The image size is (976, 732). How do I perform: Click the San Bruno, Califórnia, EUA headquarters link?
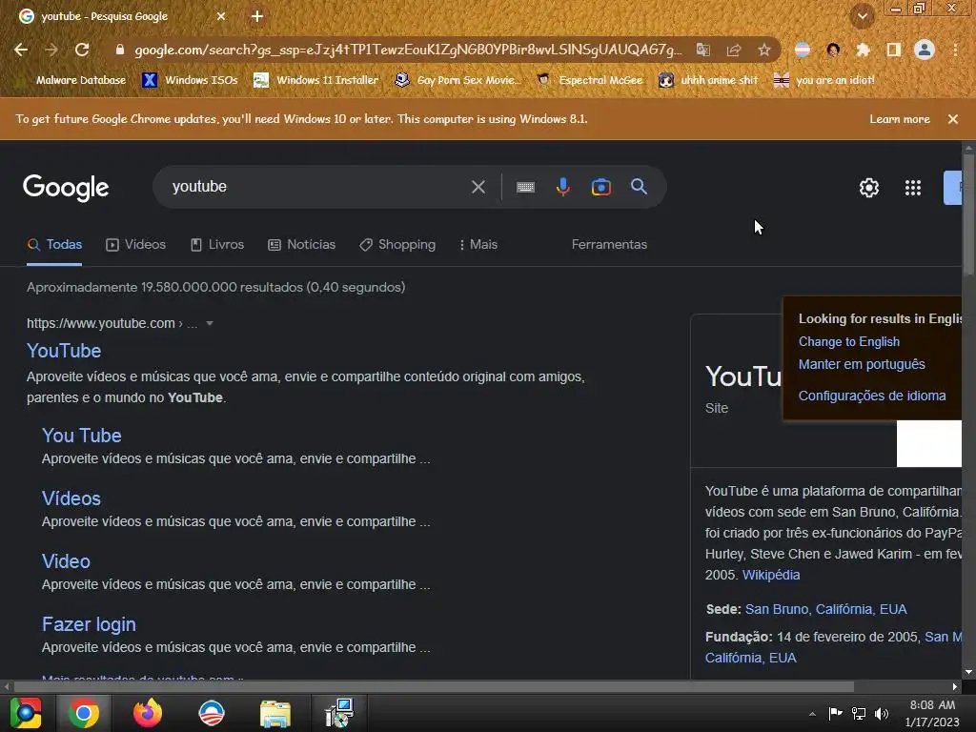(826, 609)
